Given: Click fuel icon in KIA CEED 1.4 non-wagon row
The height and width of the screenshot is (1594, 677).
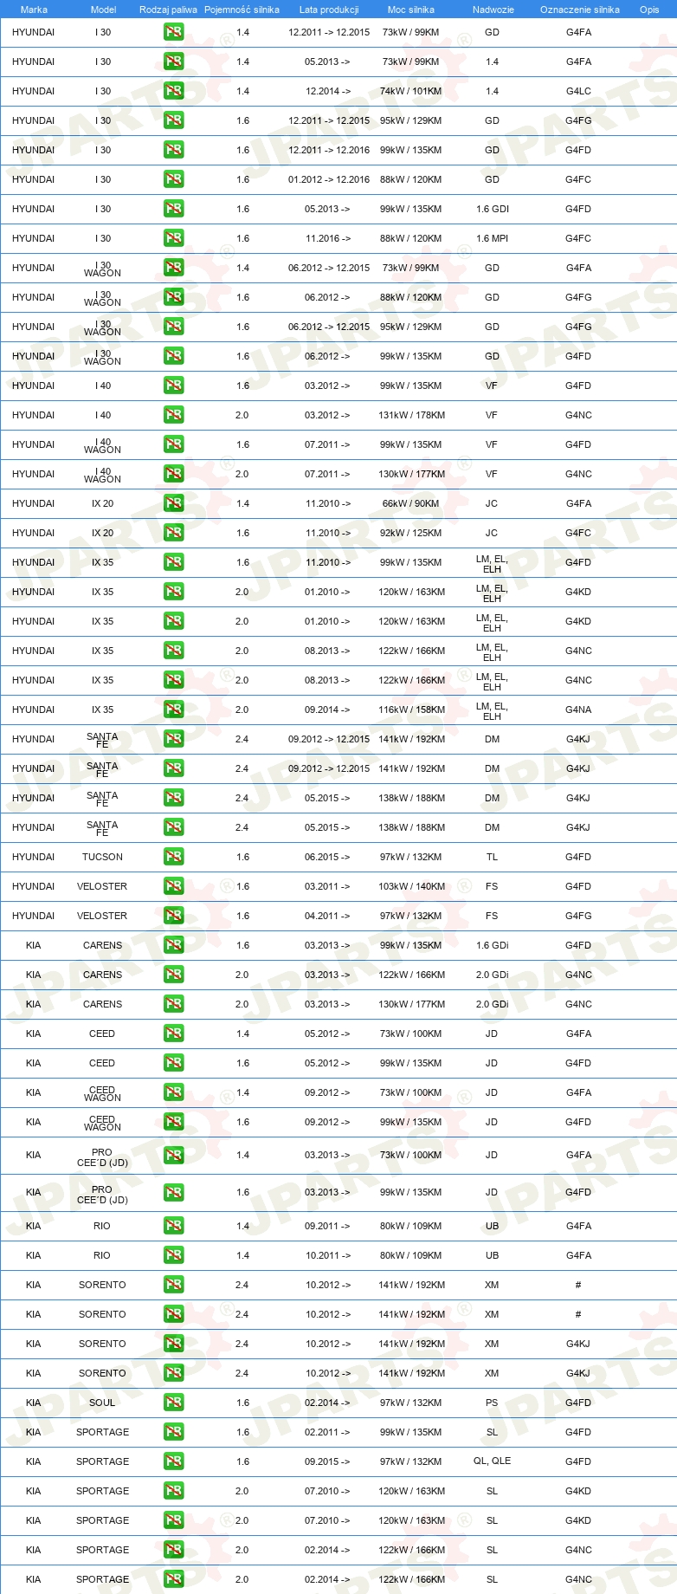Looking at the screenshot, I should tap(173, 1034).
